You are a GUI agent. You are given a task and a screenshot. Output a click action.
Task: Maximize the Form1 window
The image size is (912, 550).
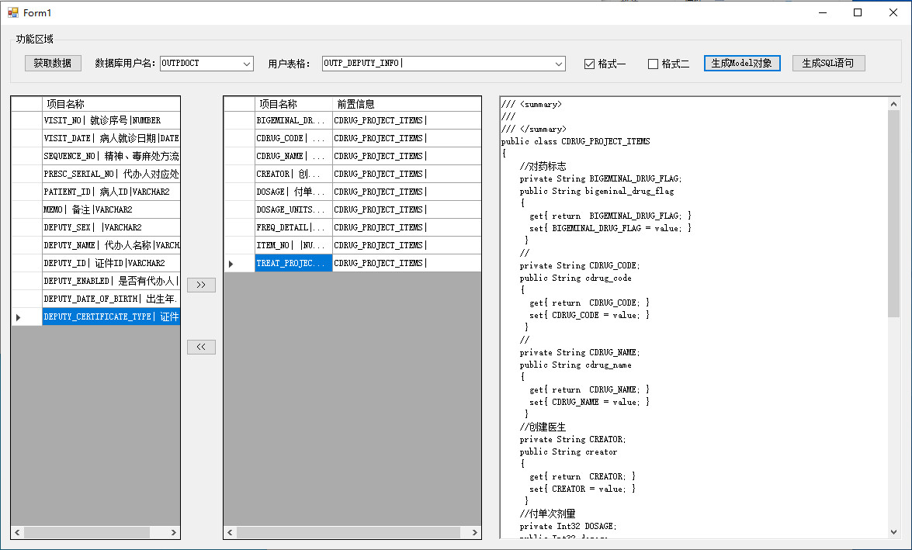[x=858, y=12]
